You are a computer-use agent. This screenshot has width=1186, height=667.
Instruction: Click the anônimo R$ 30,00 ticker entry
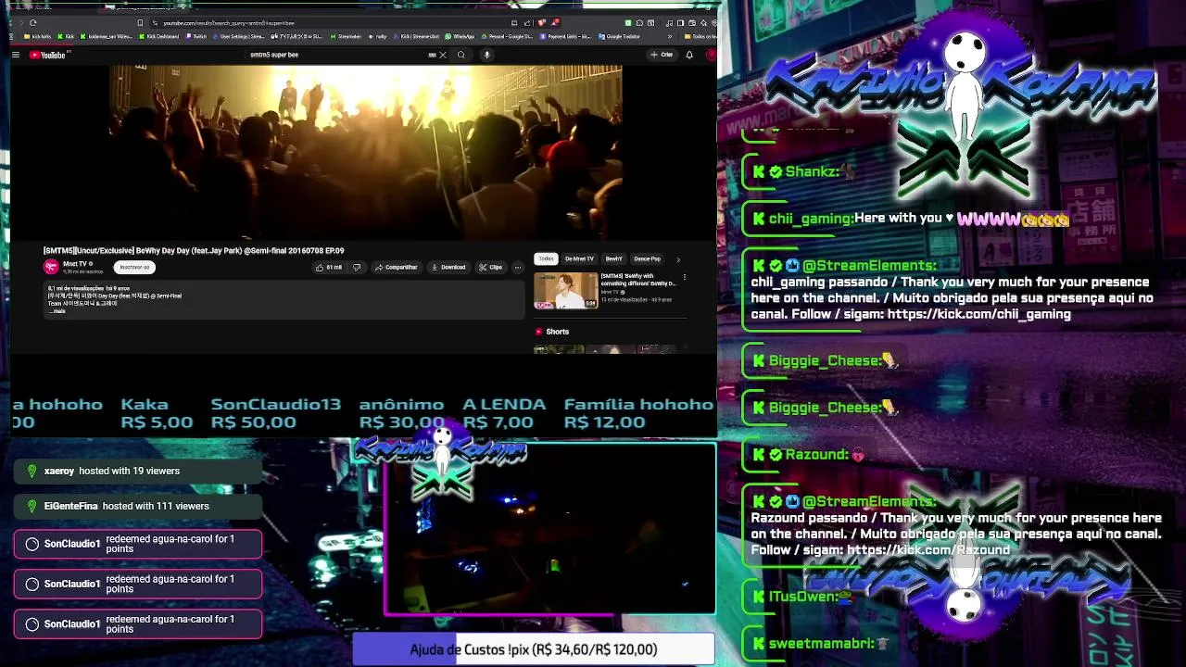coord(401,413)
